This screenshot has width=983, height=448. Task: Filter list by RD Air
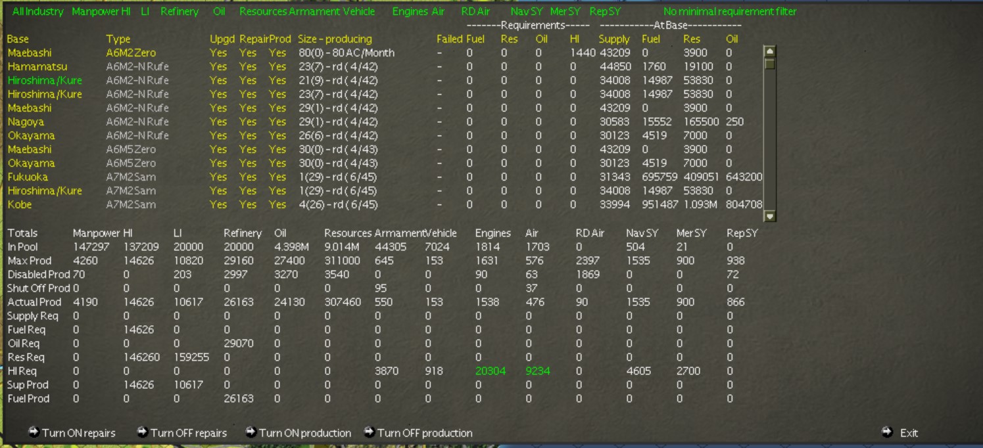(475, 11)
